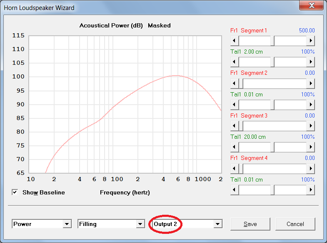Click right arrow of Tal1 20.00 cm slider
The image size is (327, 243).
click(310, 147)
